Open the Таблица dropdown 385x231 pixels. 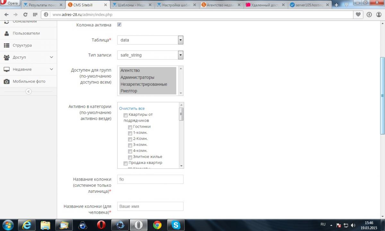[150, 40]
